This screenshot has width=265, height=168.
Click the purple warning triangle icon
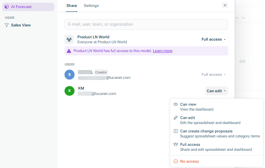click(69, 51)
